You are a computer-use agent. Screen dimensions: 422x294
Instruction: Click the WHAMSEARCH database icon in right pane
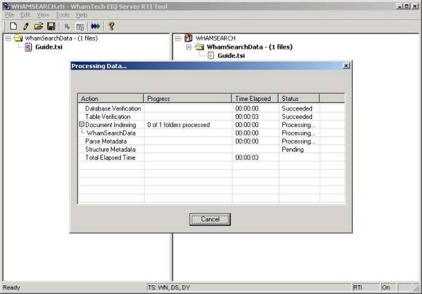(188, 38)
